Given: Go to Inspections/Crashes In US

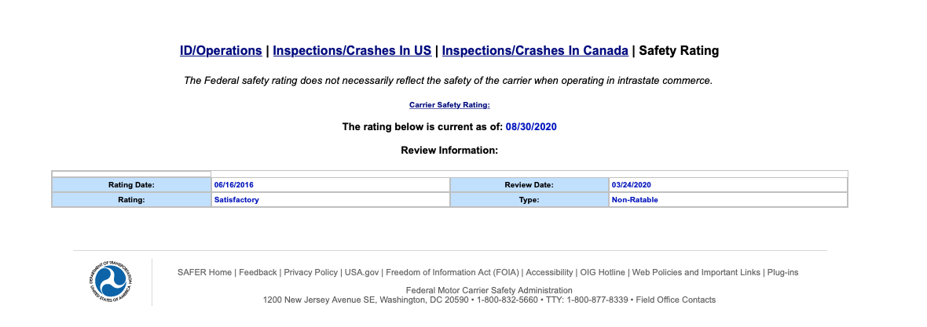Looking at the screenshot, I should 352,51.
